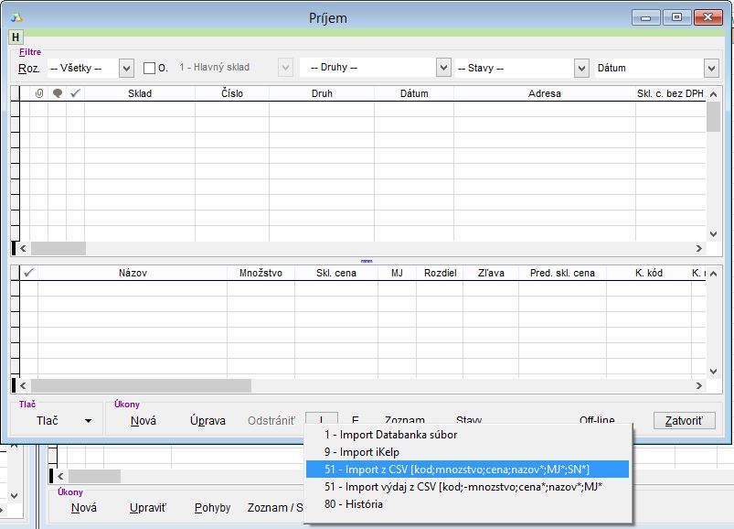Select '51 - Import výdaj z CSV' option
734x529 pixels.
463,487
